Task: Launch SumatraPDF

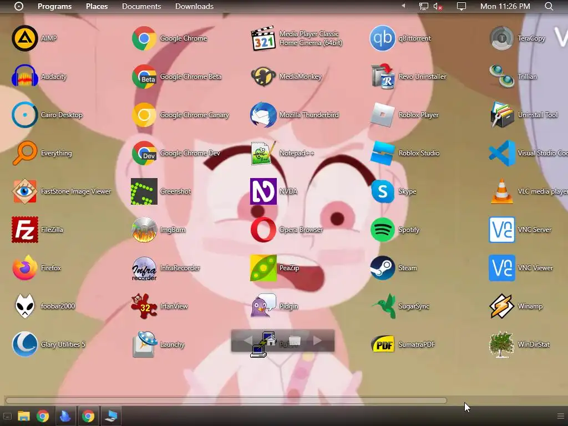Action: tap(383, 344)
